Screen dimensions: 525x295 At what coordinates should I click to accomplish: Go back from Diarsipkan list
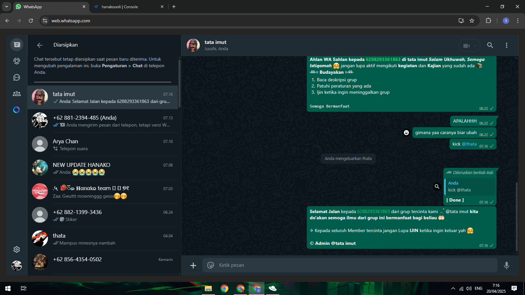point(40,45)
